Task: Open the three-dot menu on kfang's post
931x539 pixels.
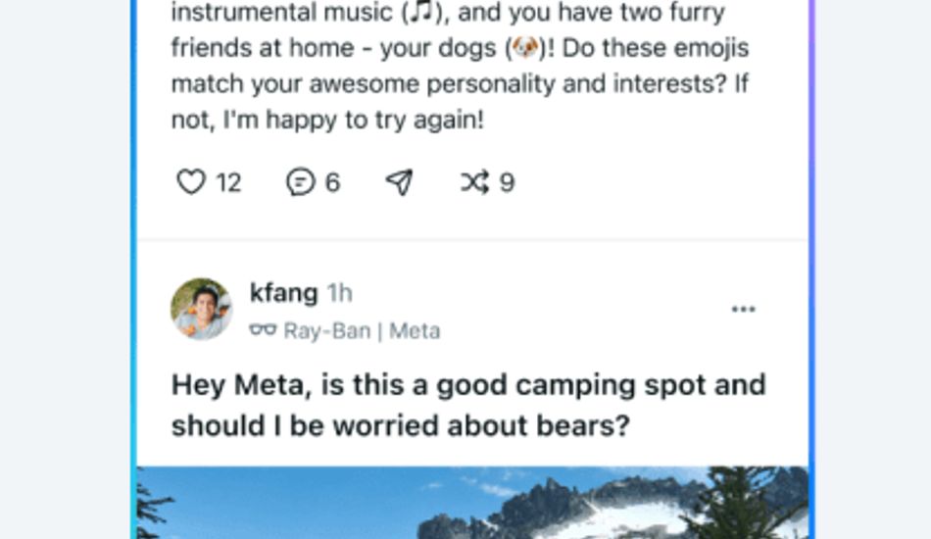Action: (x=744, y=310)
